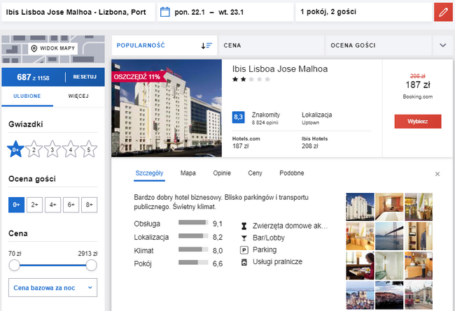The width and height of the screenshot is (455, 311).
Task: Open the main hotel building photo
Action: pyautogui.click(x=167, y=108)
